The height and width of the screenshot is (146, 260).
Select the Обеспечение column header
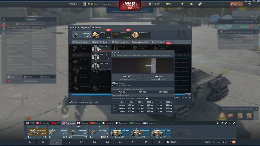[x=158, y=42]
